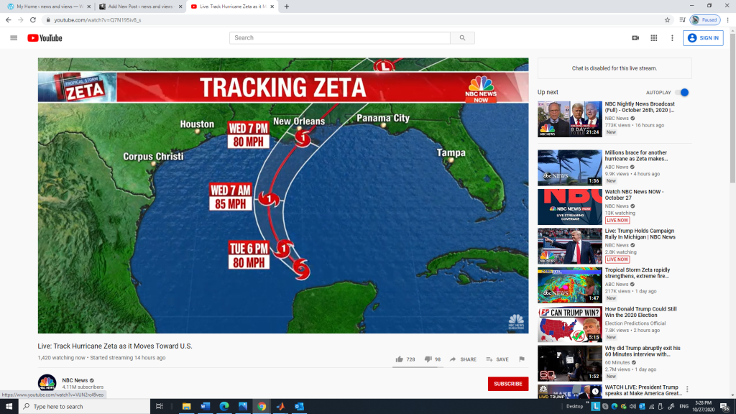The height and width of the screenshot is (414, 736).
Task: Open NBC Nightly News Broadcast thumbnail
Action: 569,119
